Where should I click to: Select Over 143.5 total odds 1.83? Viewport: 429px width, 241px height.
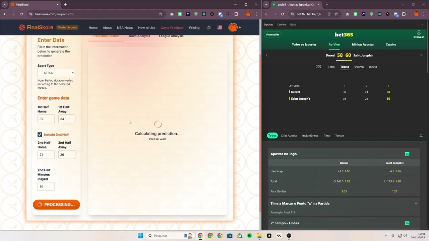344,181
